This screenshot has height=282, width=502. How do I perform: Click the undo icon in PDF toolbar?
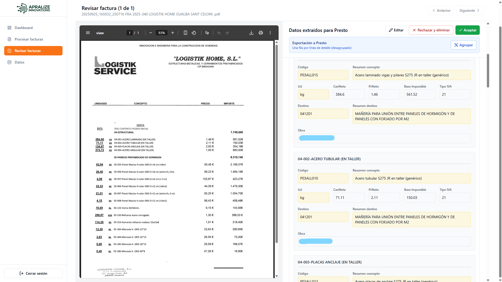click(x=219, y=33)
